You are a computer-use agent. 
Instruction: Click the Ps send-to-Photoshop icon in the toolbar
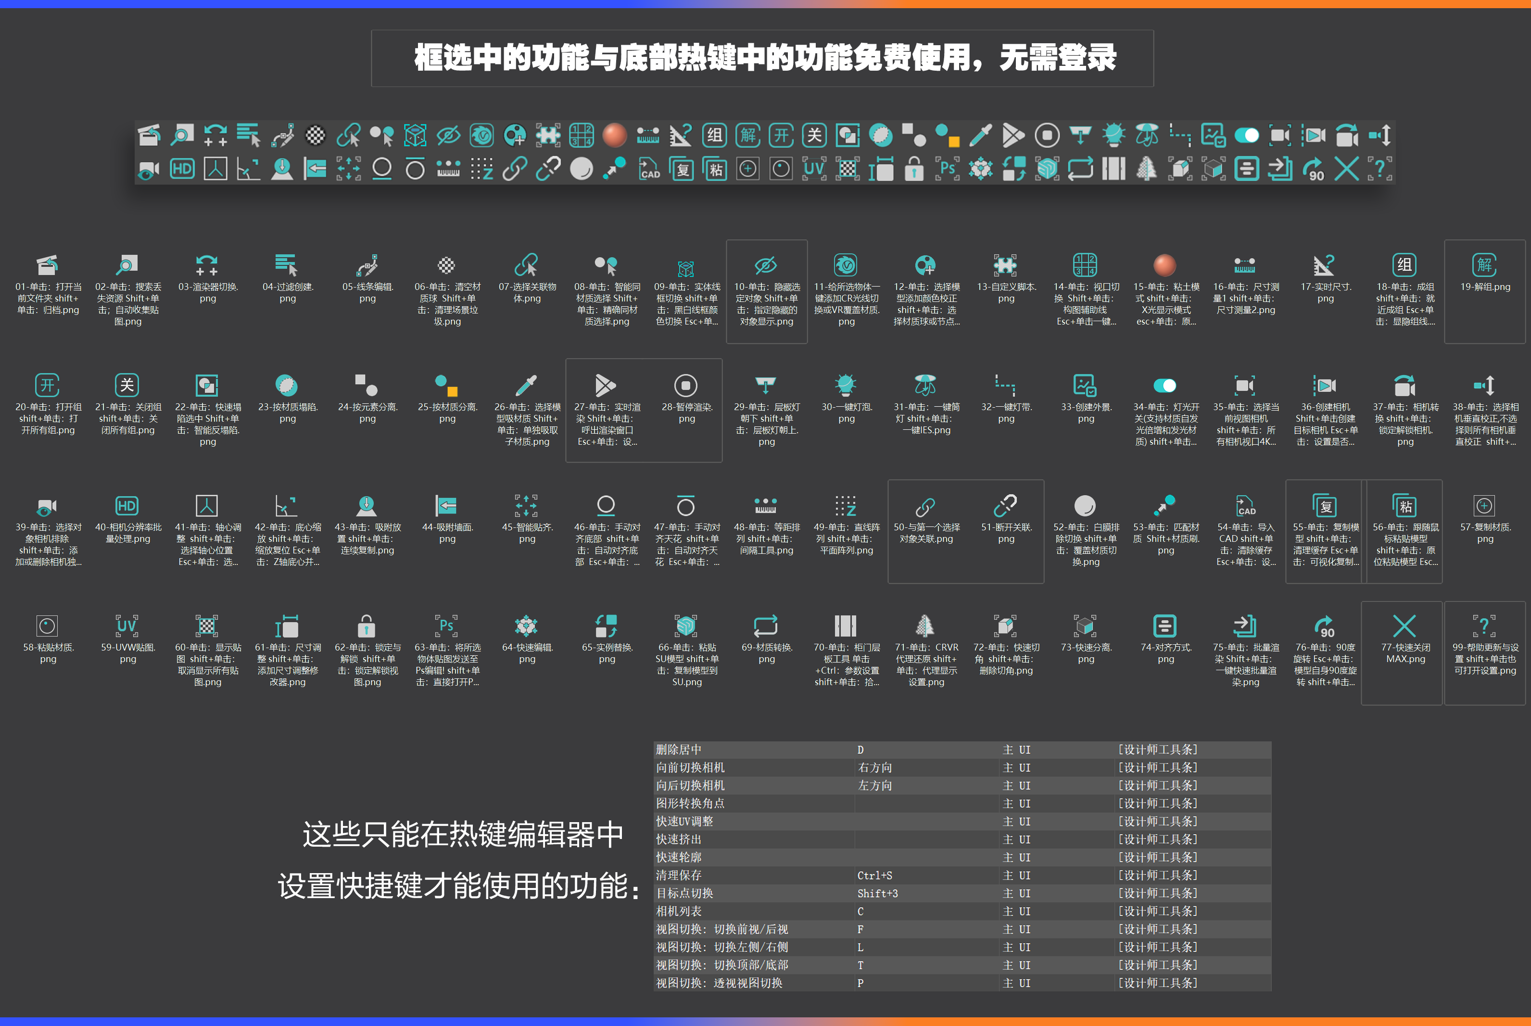click(947, 169)
